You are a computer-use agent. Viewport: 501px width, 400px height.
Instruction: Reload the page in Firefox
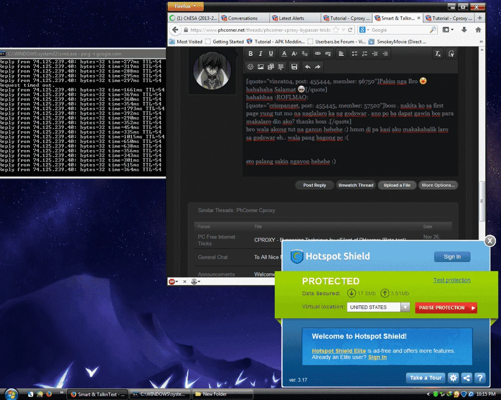pos(350,30)
